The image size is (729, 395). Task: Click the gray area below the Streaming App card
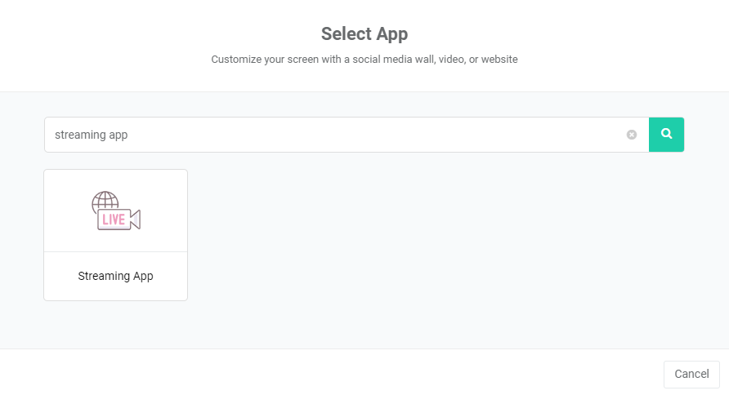pos(115,325)
